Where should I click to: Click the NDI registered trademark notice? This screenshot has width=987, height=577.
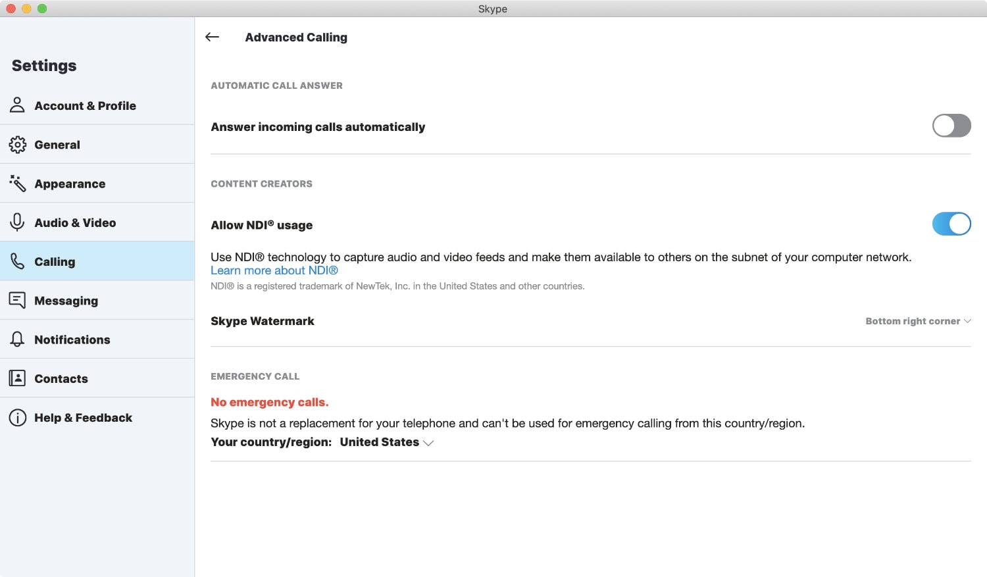coord(397,286)
